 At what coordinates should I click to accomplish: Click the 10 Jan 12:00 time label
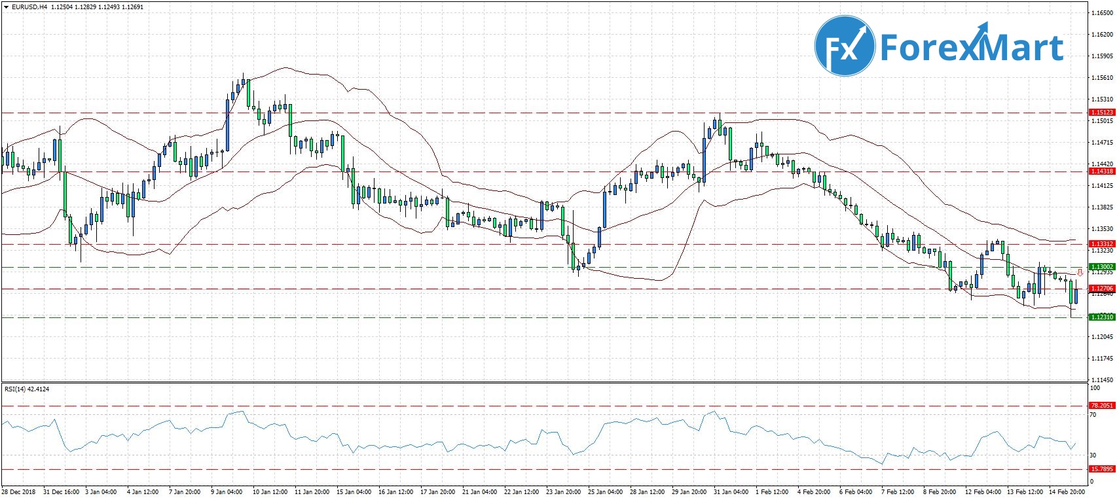click(x=270, y=492)
